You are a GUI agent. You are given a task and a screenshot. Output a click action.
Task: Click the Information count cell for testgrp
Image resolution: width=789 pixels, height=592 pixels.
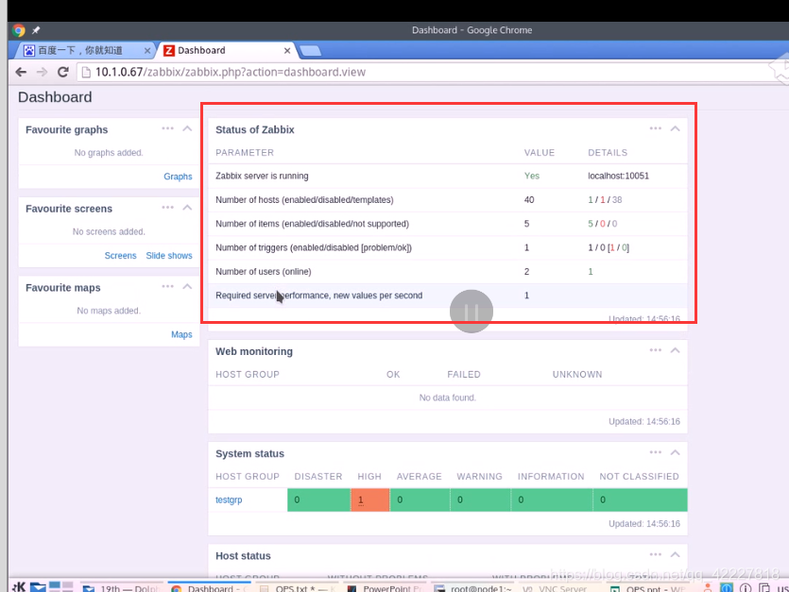[x=552, y=500]
